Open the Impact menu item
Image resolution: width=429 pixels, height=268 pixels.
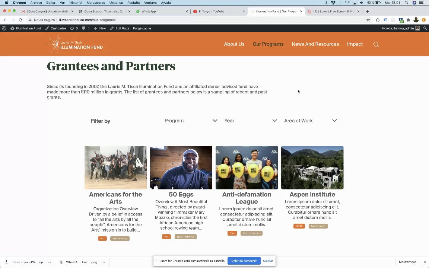(x=355, y=44)
